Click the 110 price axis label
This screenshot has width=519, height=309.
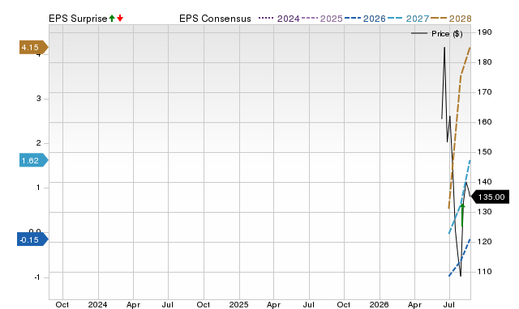click(x=485, y=272)
